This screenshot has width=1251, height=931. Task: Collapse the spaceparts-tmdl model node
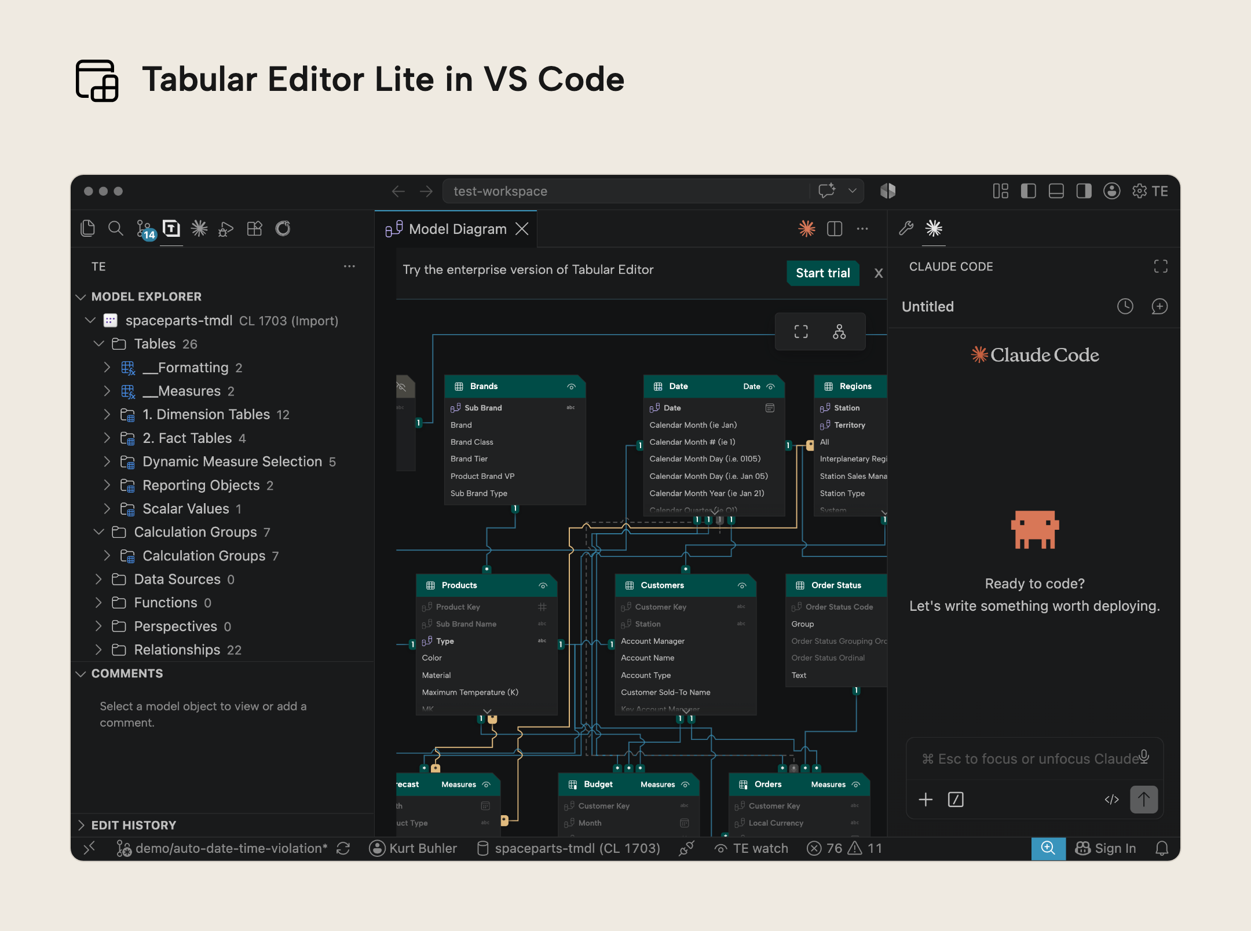(x=90, y=320)
